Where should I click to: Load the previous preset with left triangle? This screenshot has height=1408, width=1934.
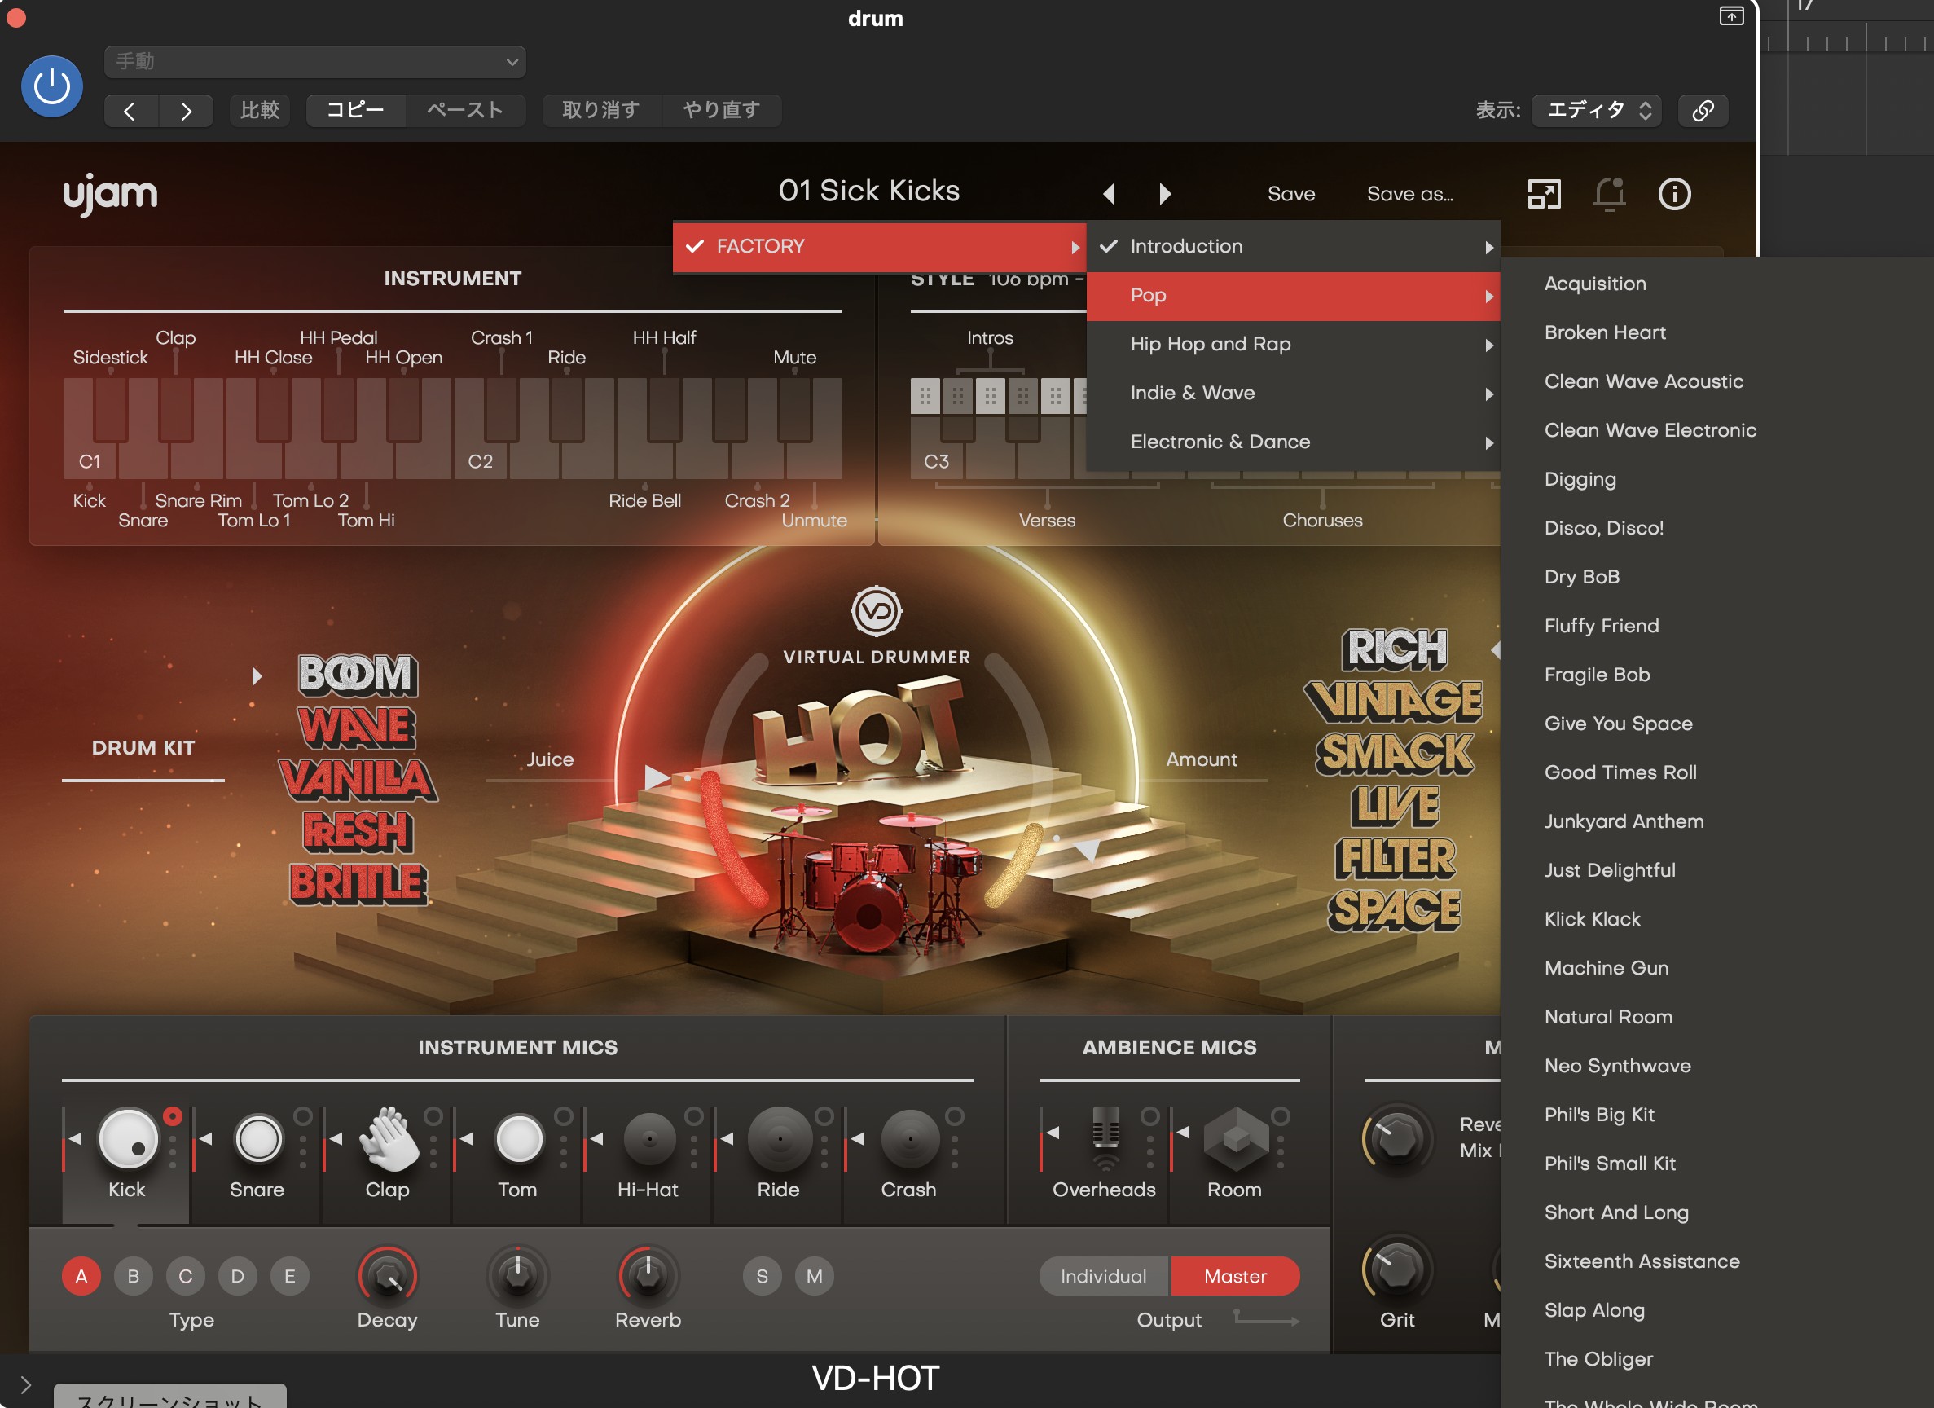(x=1110, y=194)
